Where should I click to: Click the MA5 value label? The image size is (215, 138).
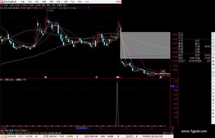(x=20, y=8)
